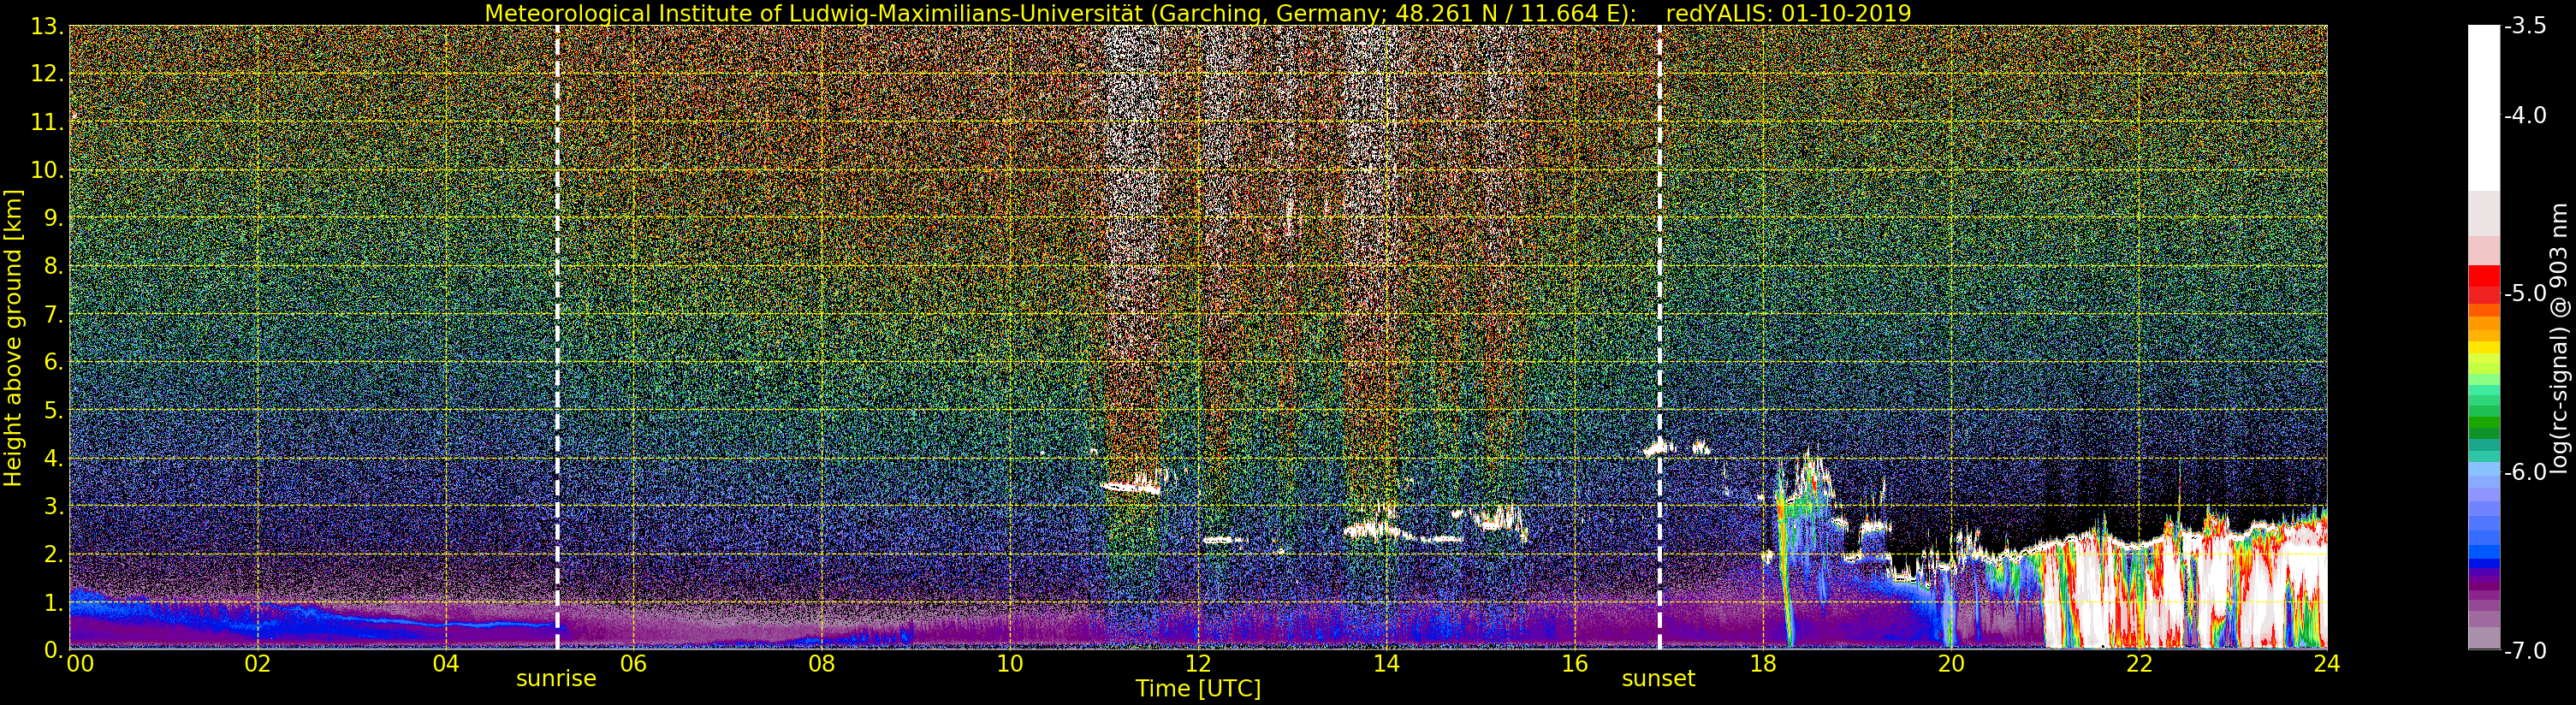This screenshot has height=705, width=2576.
Task: Click the time tick label 16
Action: tap(1574, 663)
